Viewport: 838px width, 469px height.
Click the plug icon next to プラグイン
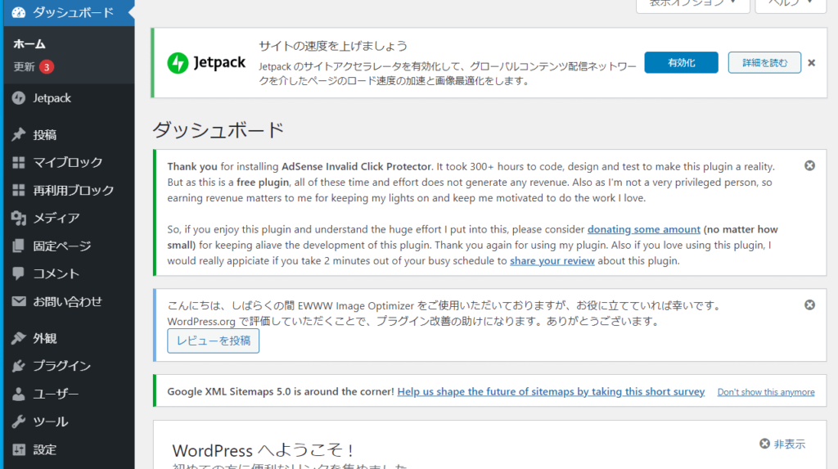(x=19, y=366)
